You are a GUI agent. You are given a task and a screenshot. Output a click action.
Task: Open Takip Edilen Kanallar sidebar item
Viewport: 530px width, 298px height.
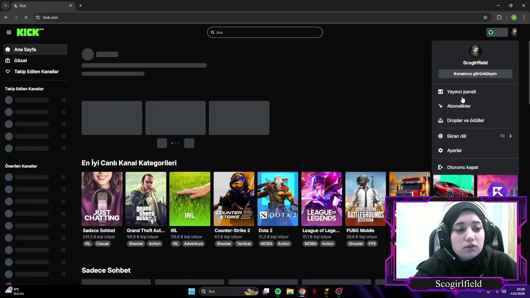pos(35,72)
